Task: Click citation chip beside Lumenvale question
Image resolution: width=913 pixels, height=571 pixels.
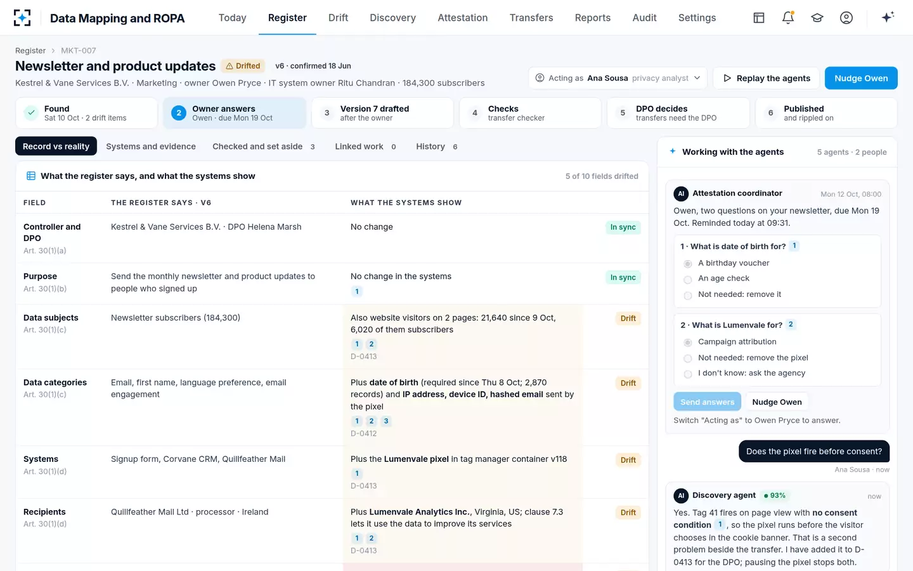Action: coord(791,325)
